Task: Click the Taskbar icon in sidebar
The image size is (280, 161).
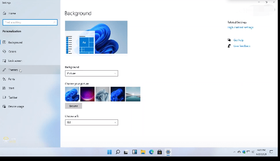Action: point(4,97)
